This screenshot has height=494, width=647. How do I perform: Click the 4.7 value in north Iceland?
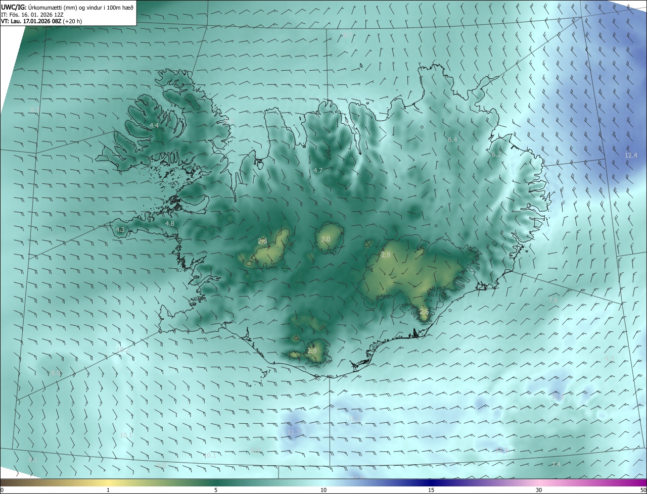(318, 171)
